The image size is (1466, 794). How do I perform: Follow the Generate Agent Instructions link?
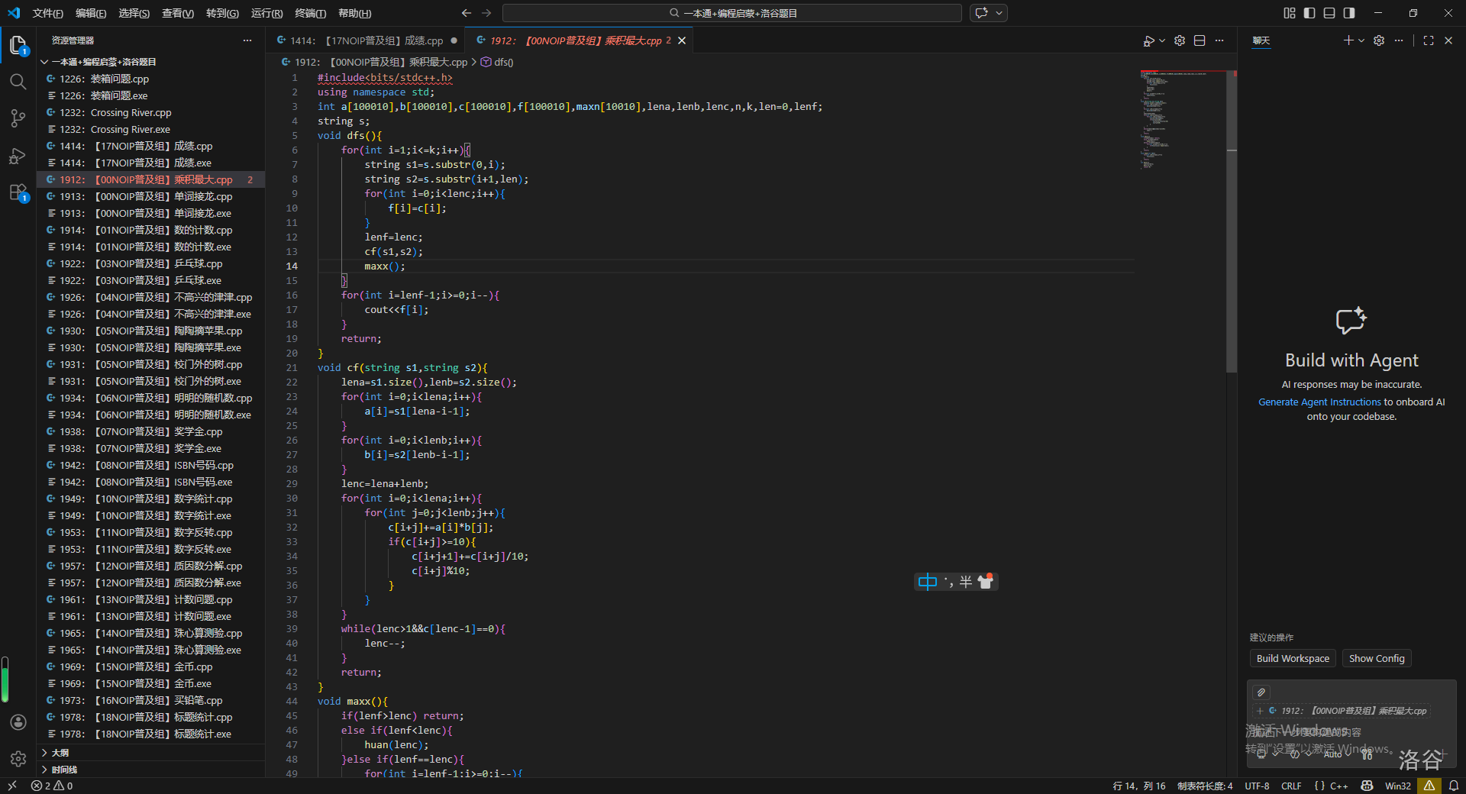pyautogui.click(x=1319, y=402)
